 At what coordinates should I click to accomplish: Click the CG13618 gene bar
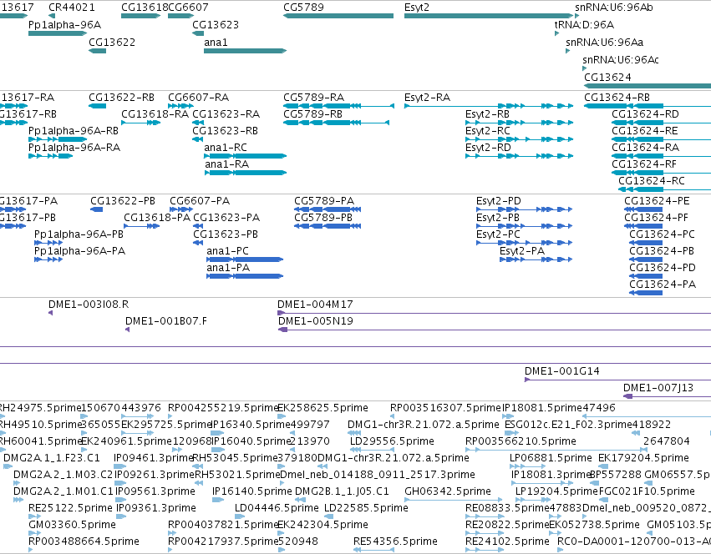coord(141,16)
